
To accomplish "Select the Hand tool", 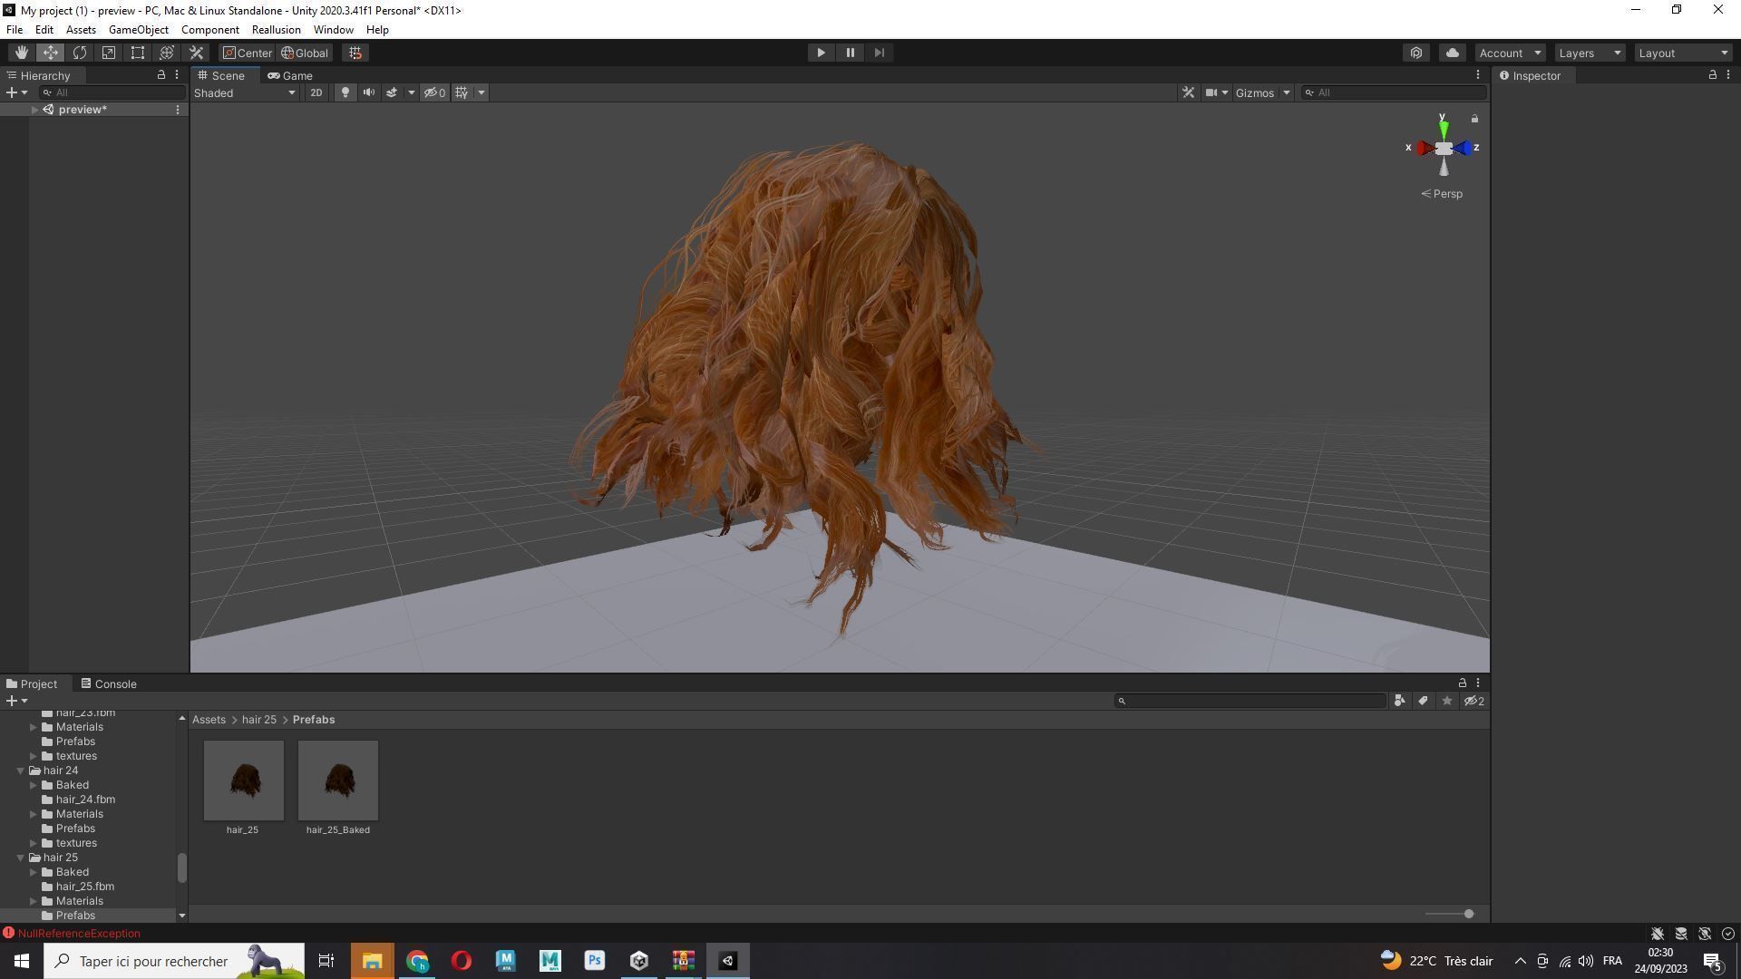I will point(22,53).
